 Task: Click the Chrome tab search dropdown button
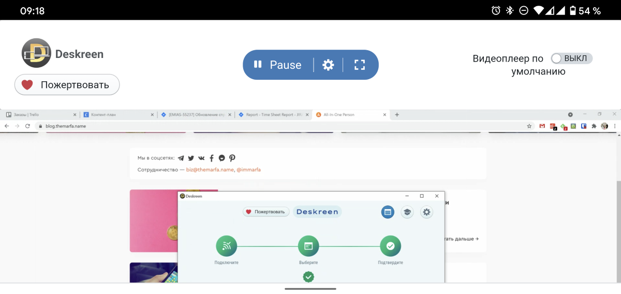coord(570,114)
